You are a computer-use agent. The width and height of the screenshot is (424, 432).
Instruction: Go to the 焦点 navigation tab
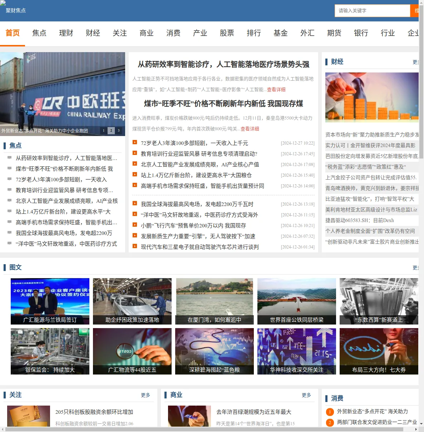[39, 33]
